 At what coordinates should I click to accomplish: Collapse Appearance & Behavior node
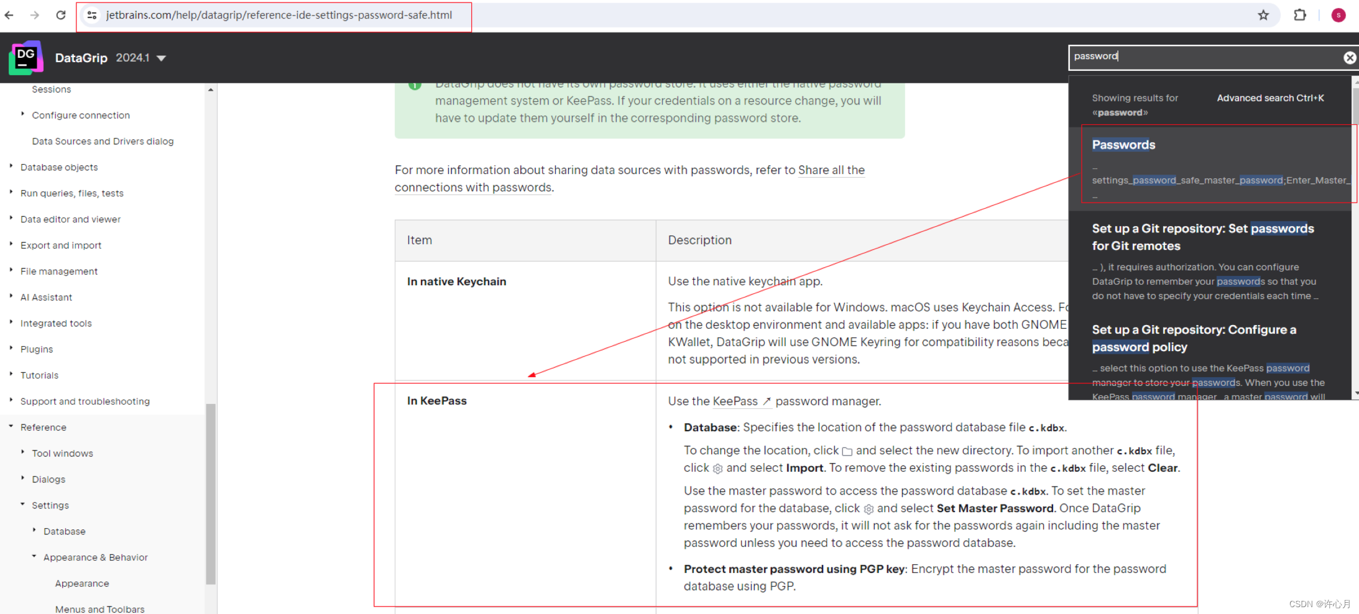[96, 558]
